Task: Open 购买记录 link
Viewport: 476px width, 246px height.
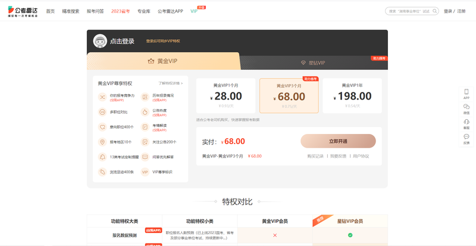Action: 315,156
